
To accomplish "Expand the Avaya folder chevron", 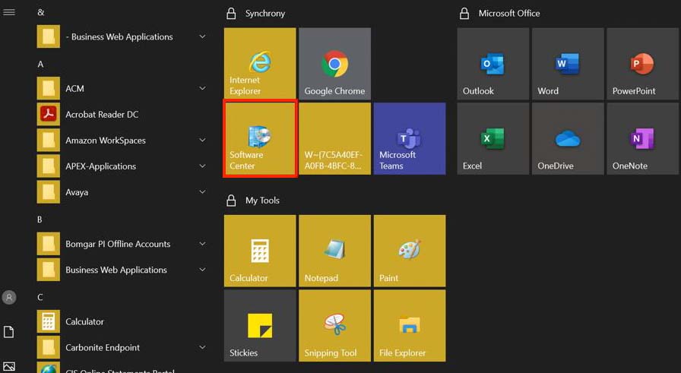I will [x=202, y=192].
